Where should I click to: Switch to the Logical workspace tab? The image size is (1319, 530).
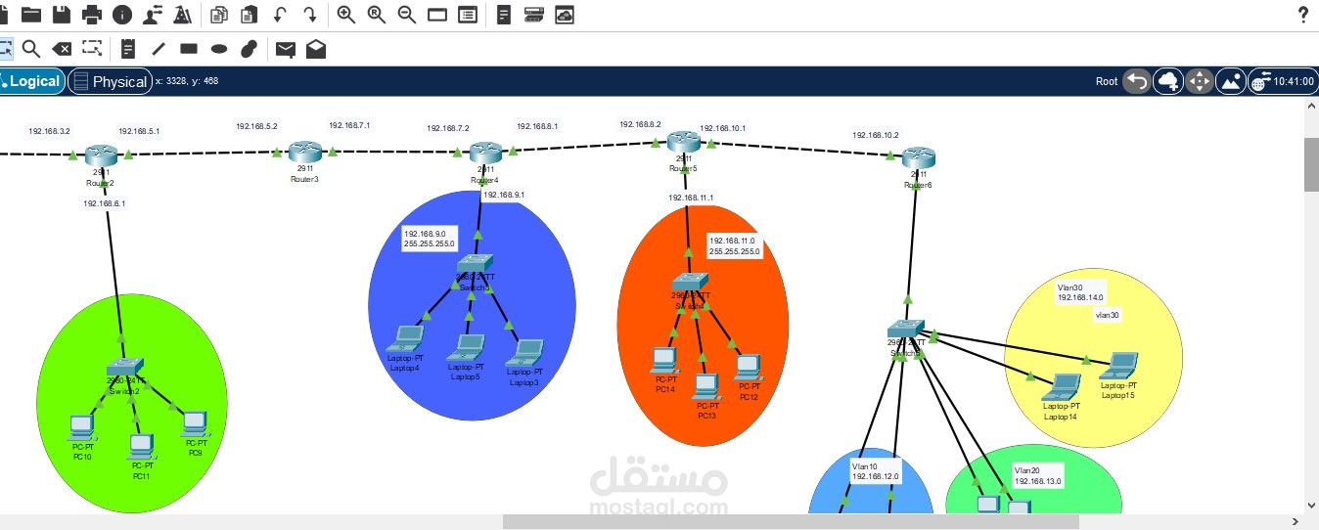click(31, 81)
